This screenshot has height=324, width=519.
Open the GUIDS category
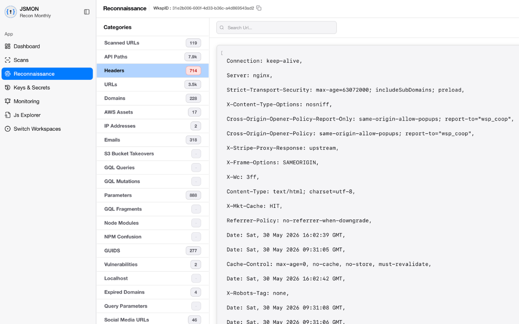152,250
